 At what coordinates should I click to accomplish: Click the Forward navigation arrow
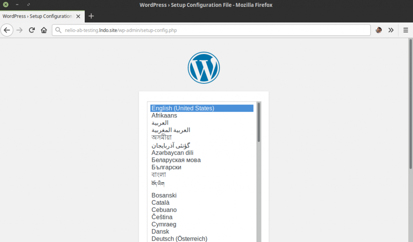[x=19, y=30]
